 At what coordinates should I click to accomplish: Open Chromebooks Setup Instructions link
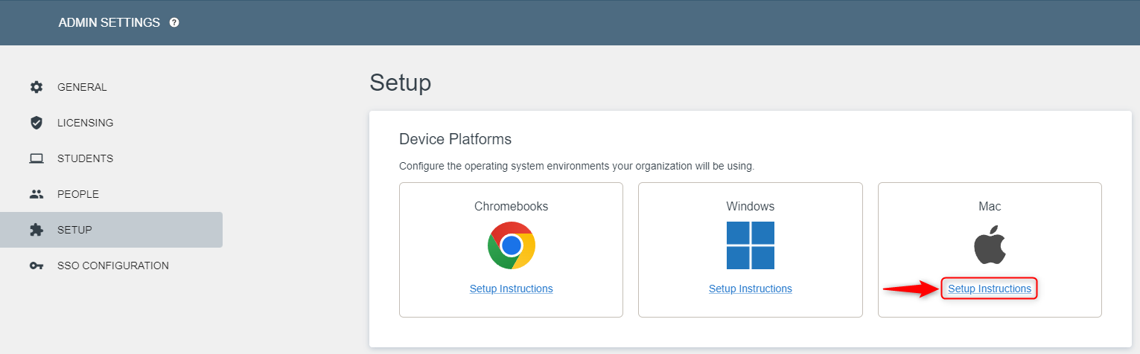coord(512,289)
